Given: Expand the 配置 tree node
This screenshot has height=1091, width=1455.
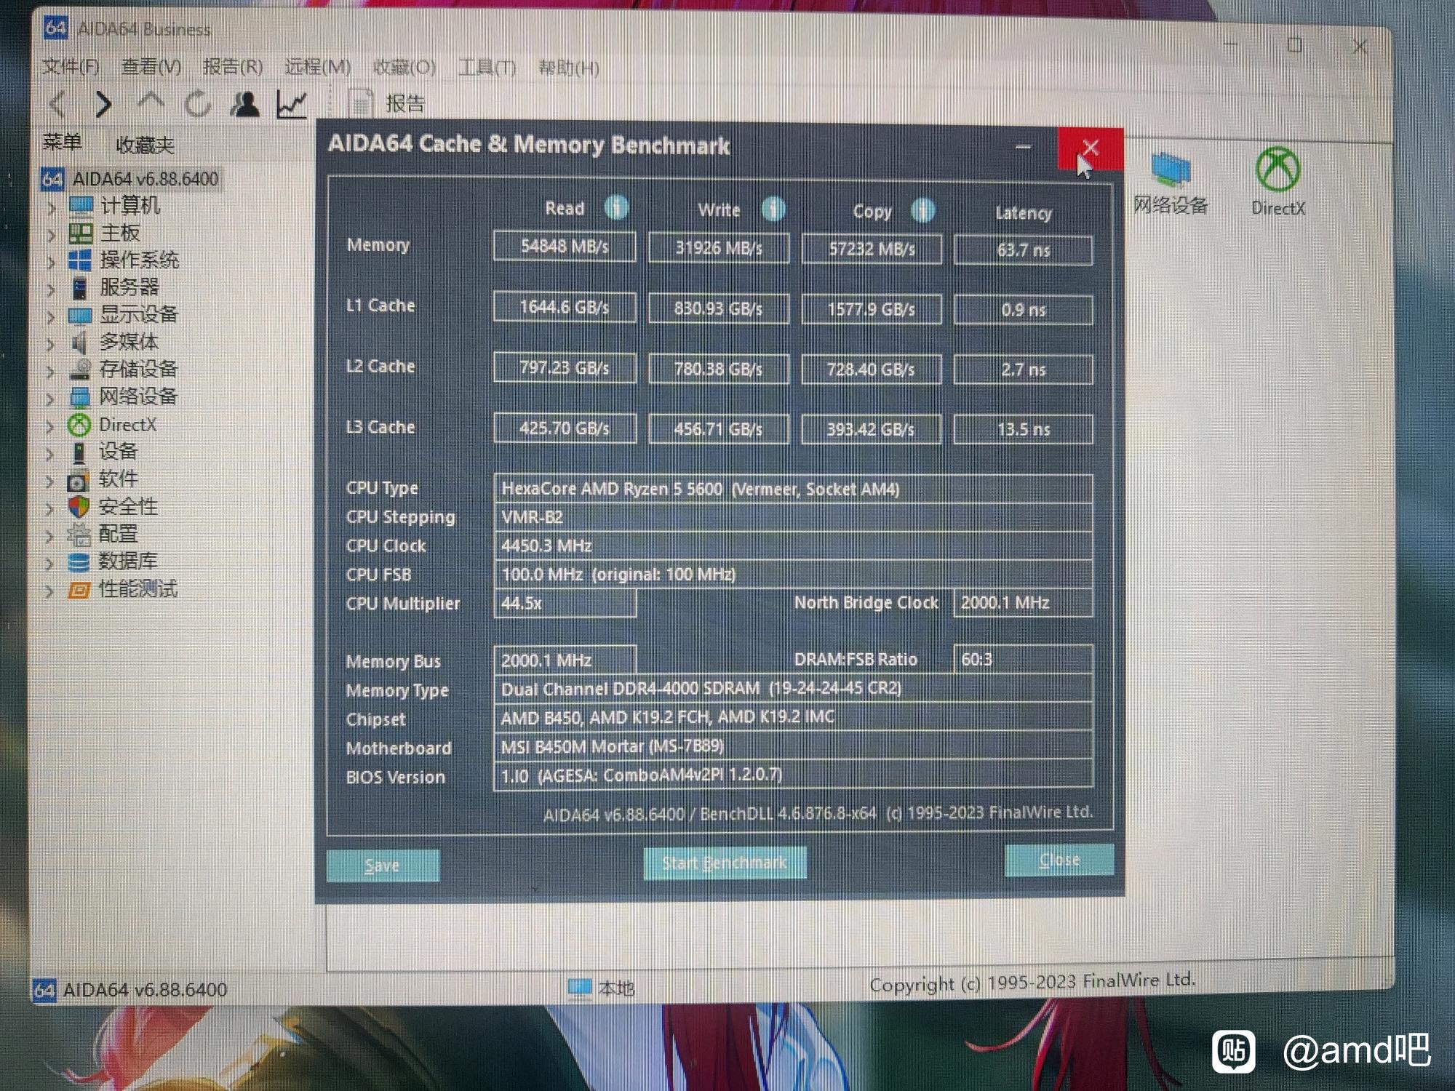Looking at the screenshot, I should [x=49, y=537].
